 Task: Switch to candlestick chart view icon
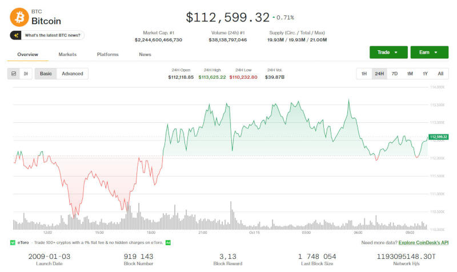pyautogui.click(x=26, y=74)
